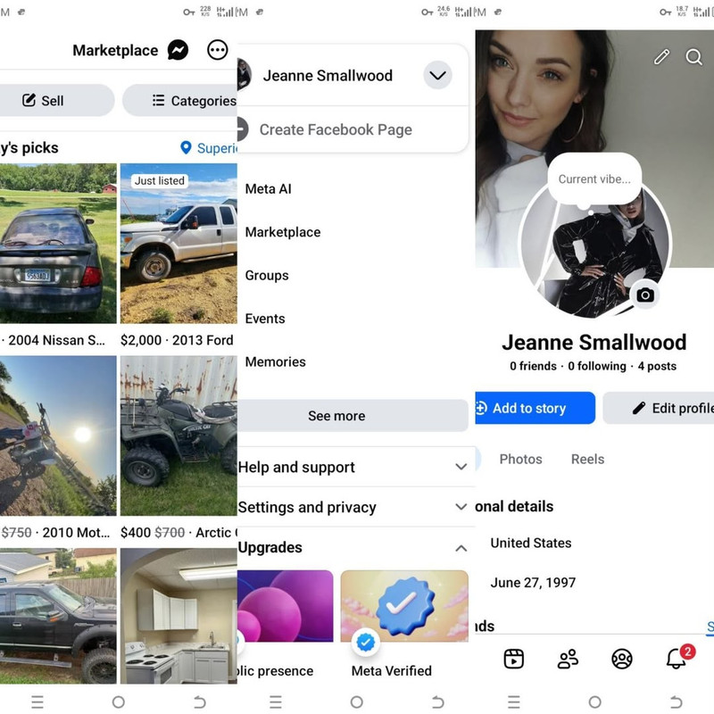Tap the Meta Verified blue check badge

point(366,642)
